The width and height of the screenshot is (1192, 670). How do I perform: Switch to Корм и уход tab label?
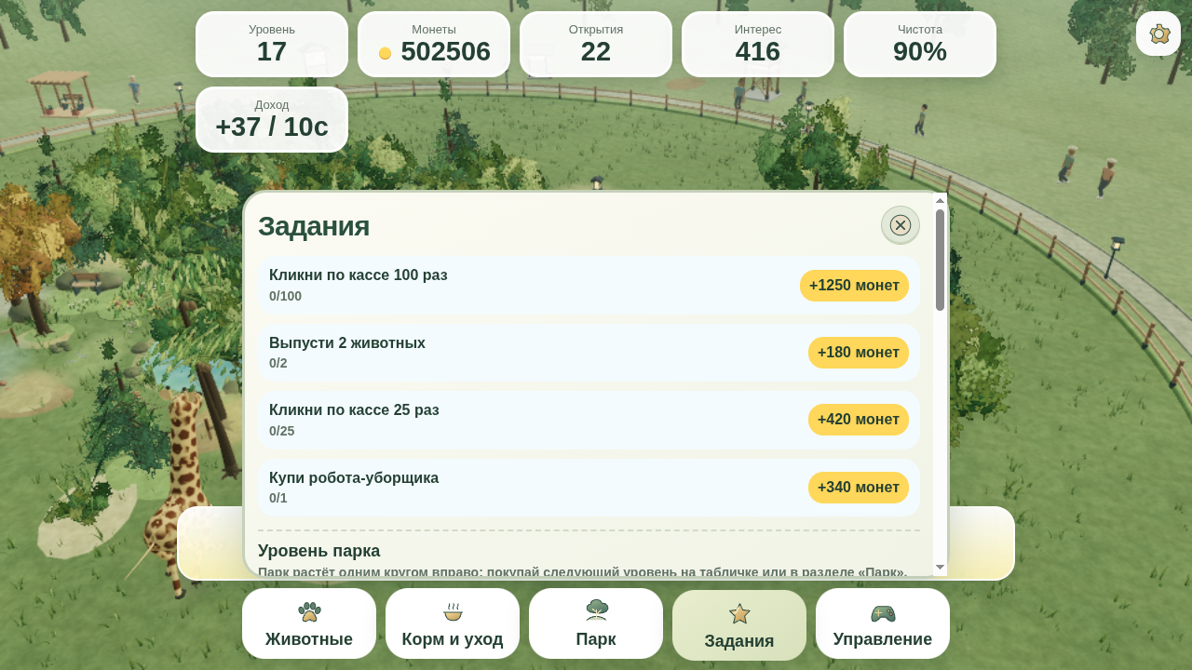(x=453, y=639)
